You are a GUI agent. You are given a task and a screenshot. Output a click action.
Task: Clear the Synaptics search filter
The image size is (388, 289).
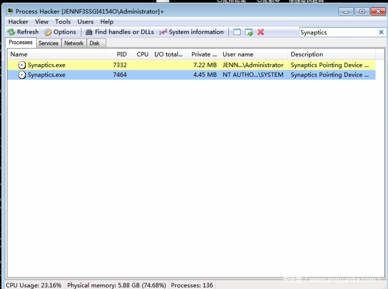point(381,32)
